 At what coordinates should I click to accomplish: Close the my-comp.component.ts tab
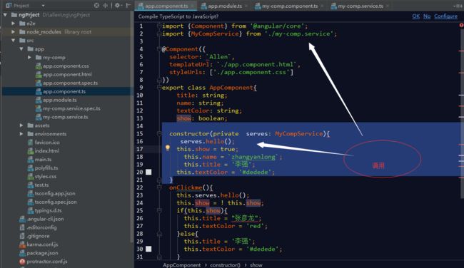pos(322,6)
